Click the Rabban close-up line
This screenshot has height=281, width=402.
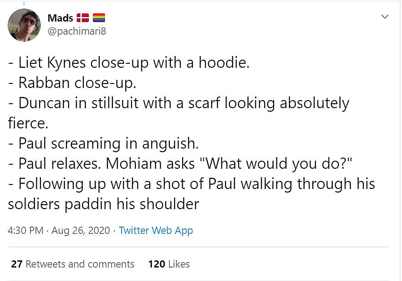tap(72, 83)
